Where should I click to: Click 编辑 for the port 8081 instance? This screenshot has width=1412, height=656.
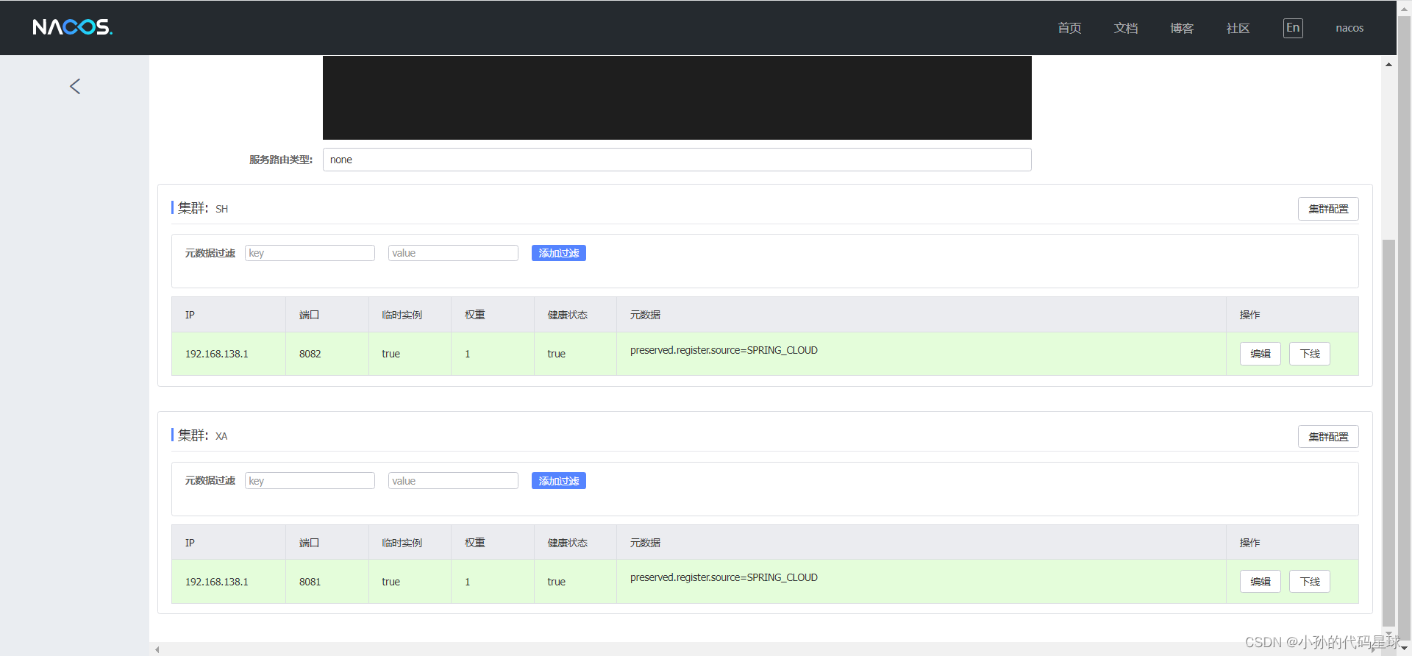click(1261, 582)
